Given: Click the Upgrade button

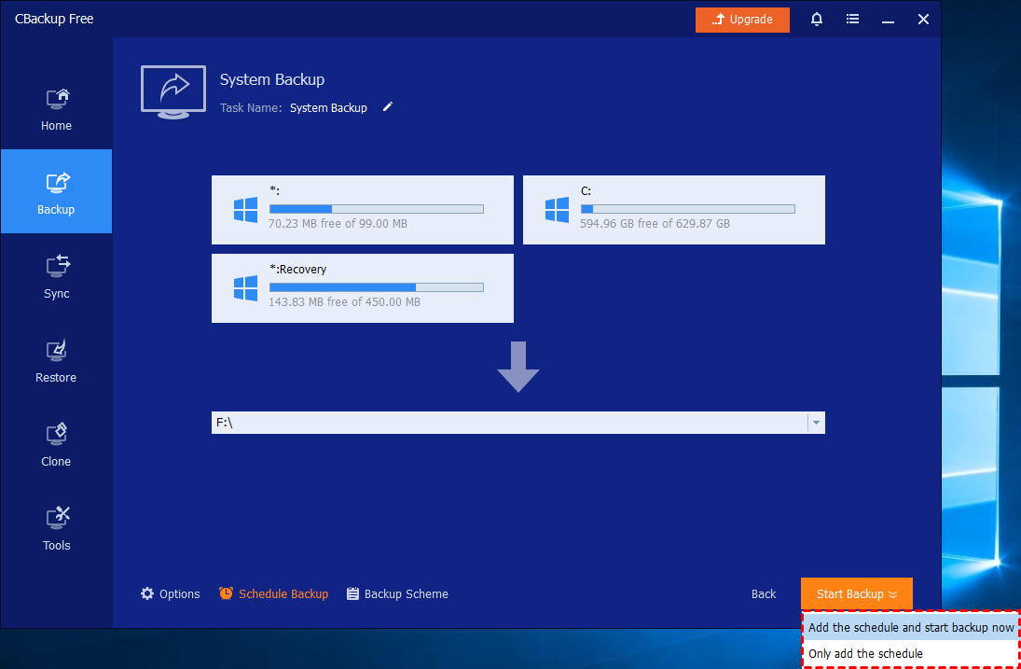Looking at the screenshot, I should [742, 20].
